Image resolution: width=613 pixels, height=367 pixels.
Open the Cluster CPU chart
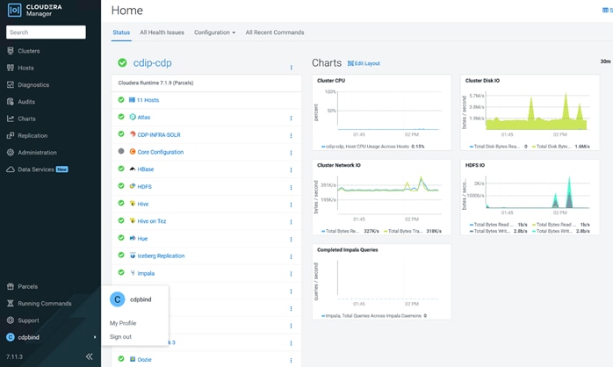tap(381, 112)
